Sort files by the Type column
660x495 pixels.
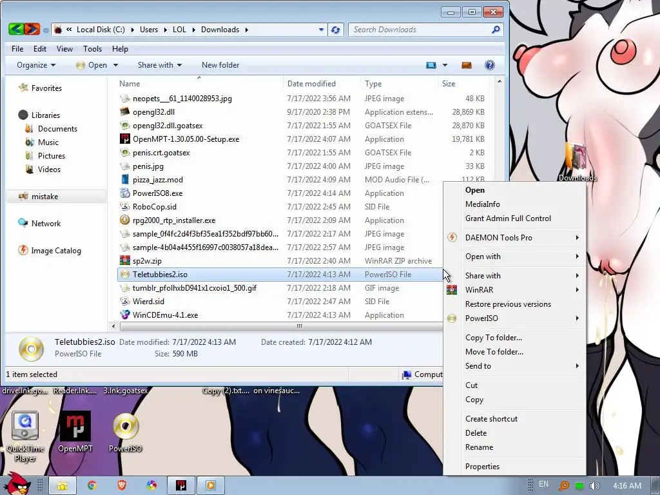click(x=399, y=83)
